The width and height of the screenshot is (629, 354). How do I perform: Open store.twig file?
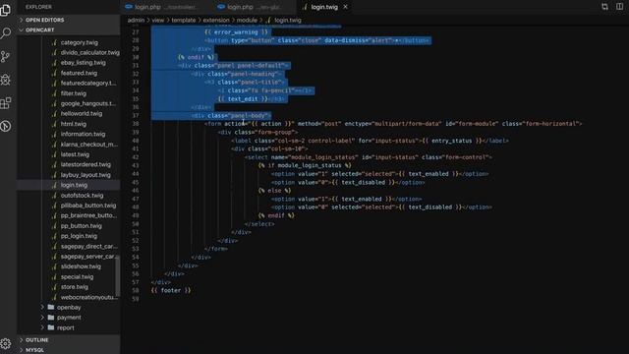(x=75, y=287)
